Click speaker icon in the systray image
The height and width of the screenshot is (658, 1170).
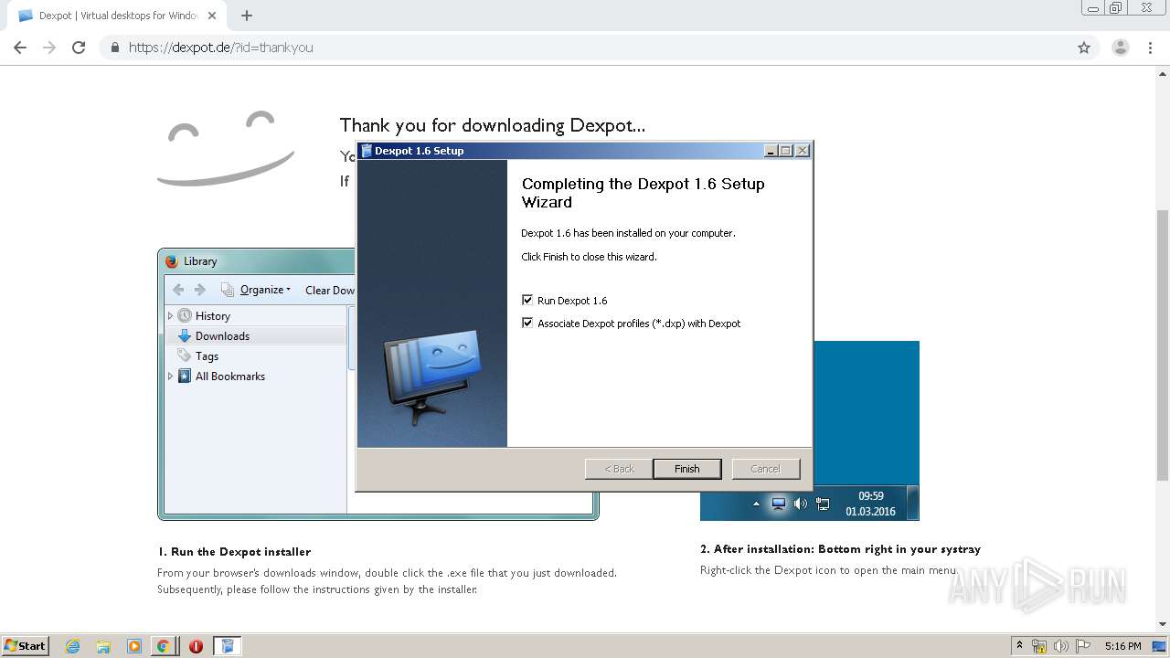click(801, 504)
